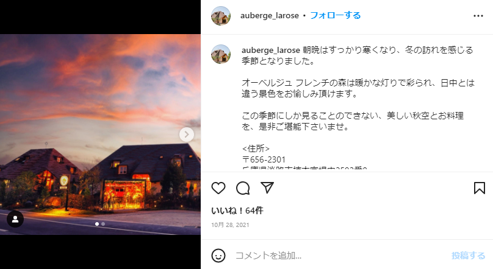Viewport: 493px width, 269px height.
Task: Like the post with the heart icon
Action: pyautogui.click(x=218, y=188)
